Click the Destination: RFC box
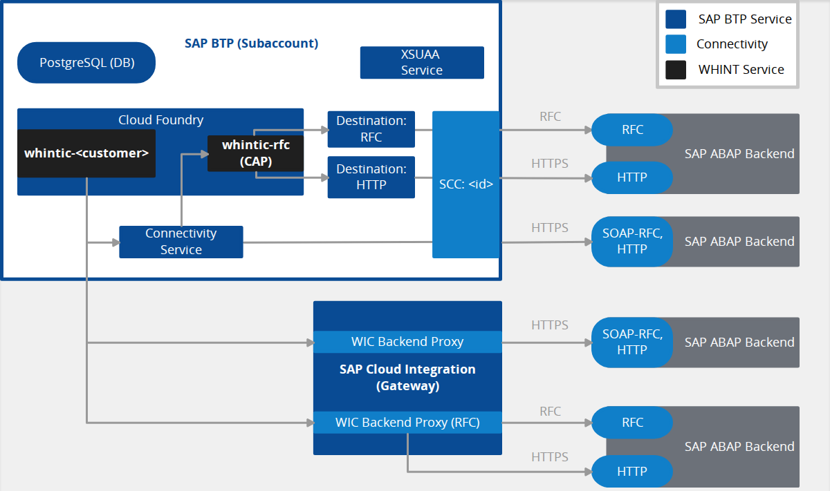The image size is (830, 491). click(x=371, y=129)
